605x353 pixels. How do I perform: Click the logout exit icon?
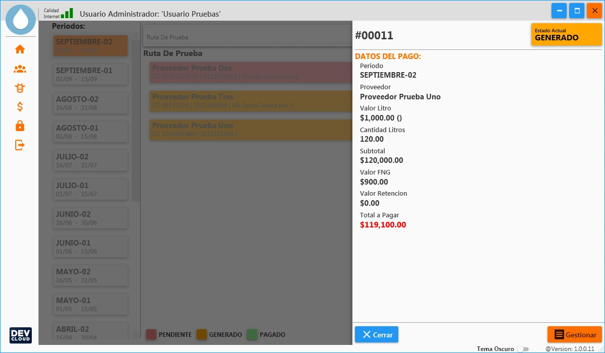click(x=20, y=145)
